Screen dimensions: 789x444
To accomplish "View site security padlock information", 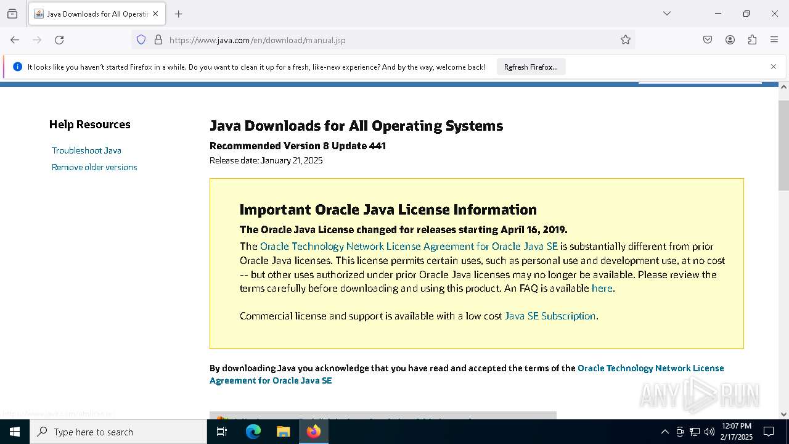I will point(158,40).
